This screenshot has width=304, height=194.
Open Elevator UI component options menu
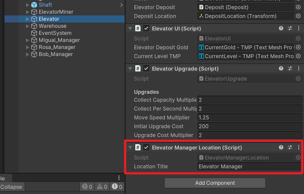[299, 29]
